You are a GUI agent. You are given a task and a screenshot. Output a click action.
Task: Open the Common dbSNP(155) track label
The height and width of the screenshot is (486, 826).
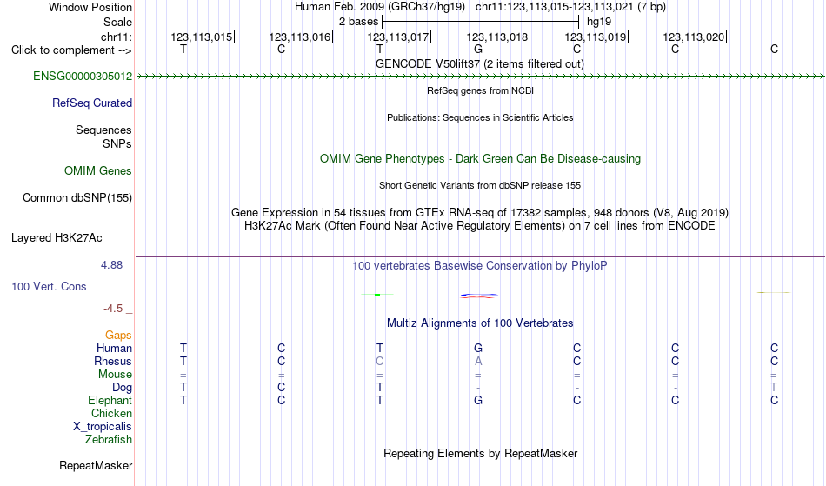77,198
